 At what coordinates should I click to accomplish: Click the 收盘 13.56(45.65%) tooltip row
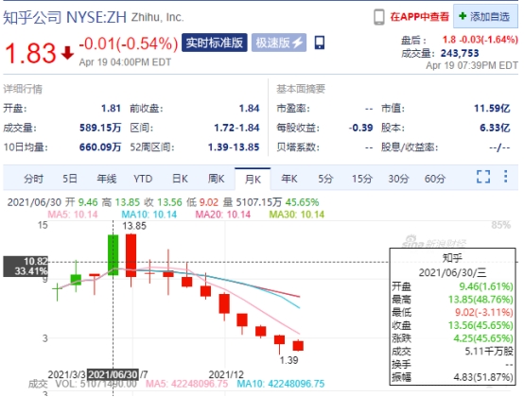tap(452, 325)
